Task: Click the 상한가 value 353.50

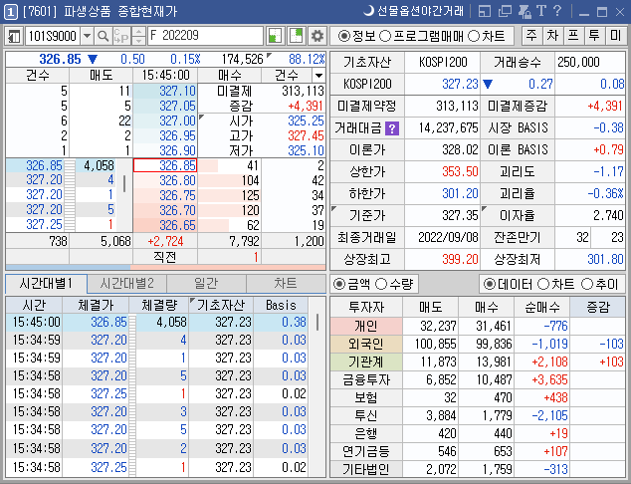Action: 442,172
